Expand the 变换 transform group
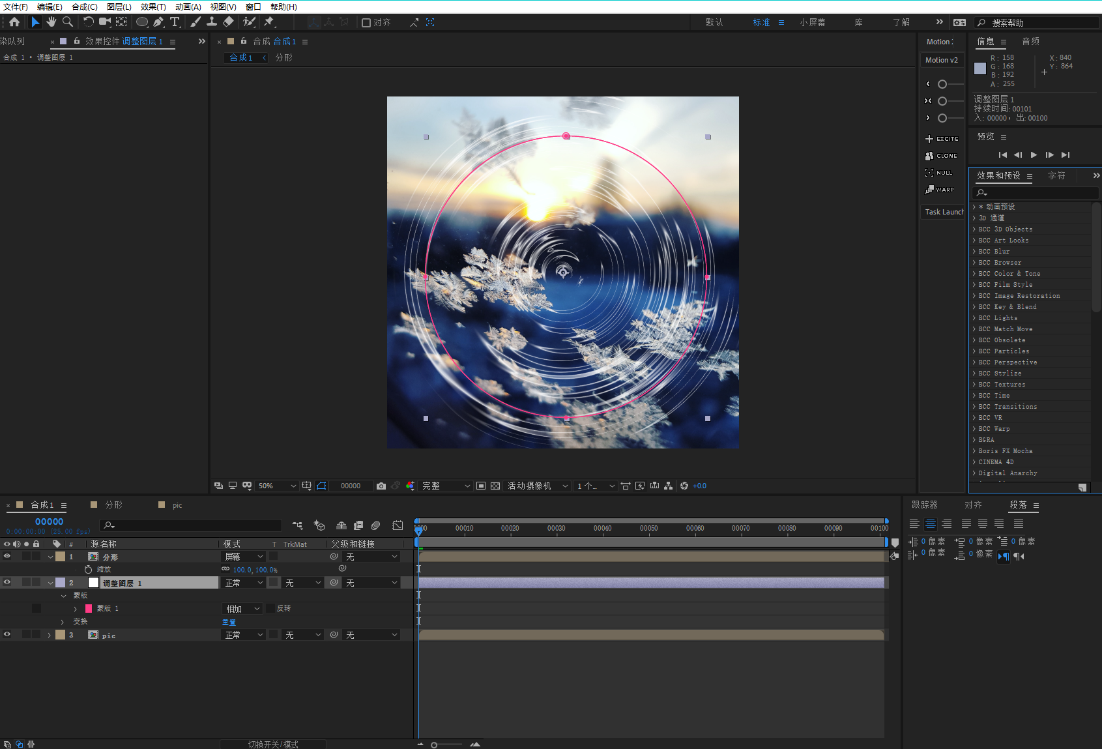This screenshot has width=1102, height=749. (63, 622)
